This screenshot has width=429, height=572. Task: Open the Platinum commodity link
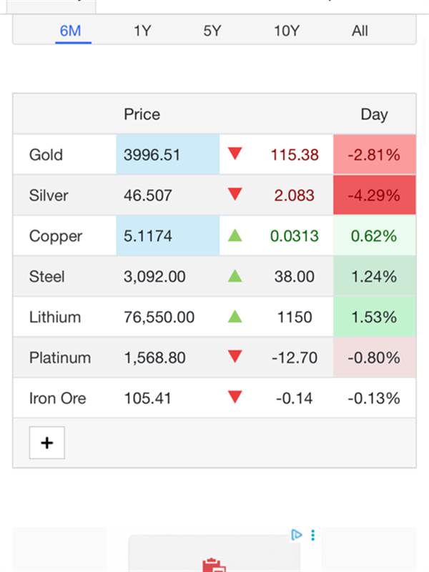59,357
